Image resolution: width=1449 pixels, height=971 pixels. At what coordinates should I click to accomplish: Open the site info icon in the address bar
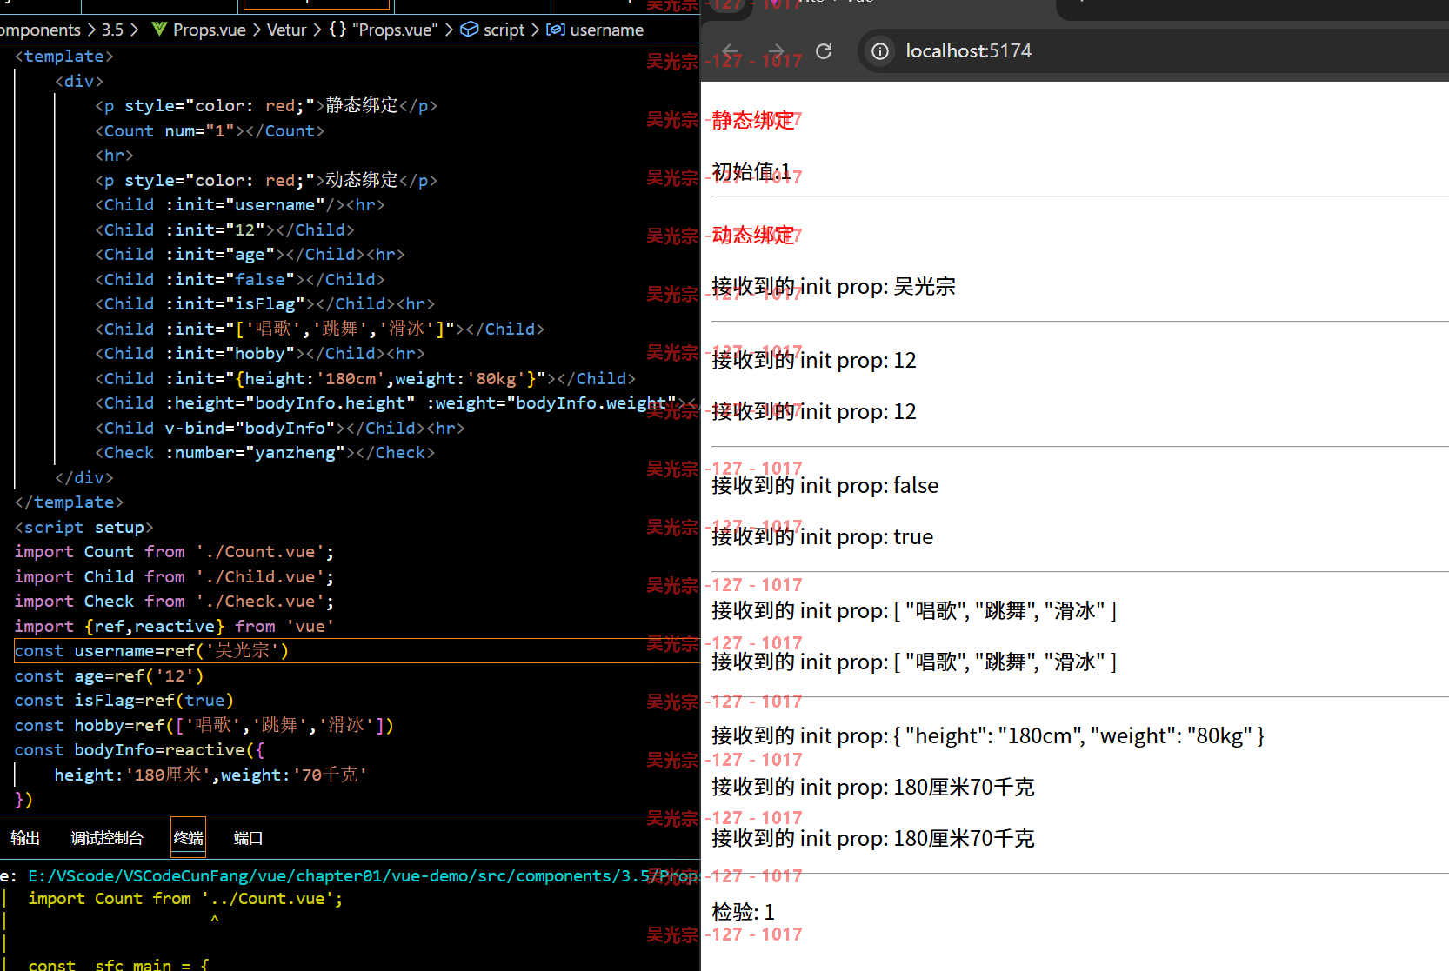880,51
